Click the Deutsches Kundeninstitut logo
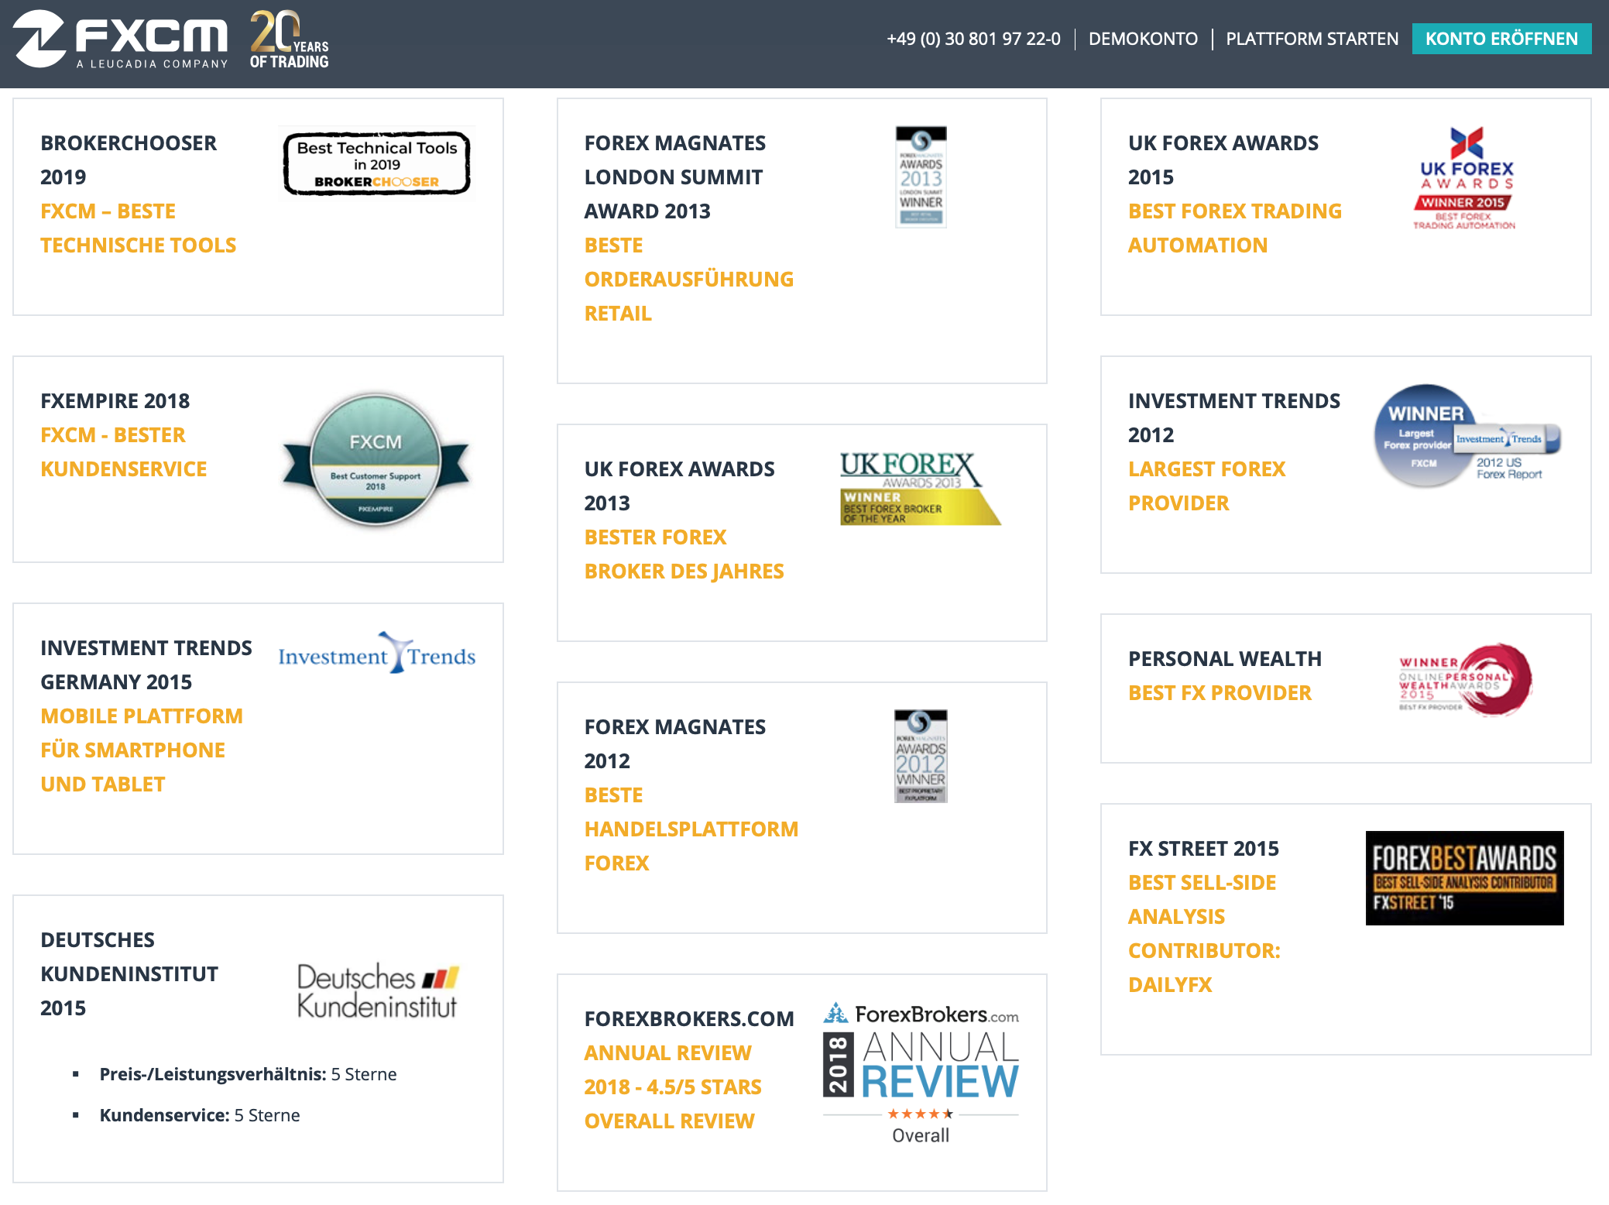The width and height of the screenshot is (1609, 1205). click(x=378, y=990)
